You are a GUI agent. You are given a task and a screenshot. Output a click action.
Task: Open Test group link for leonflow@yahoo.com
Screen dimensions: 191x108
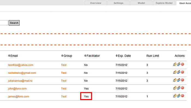[x=64, y=65]
